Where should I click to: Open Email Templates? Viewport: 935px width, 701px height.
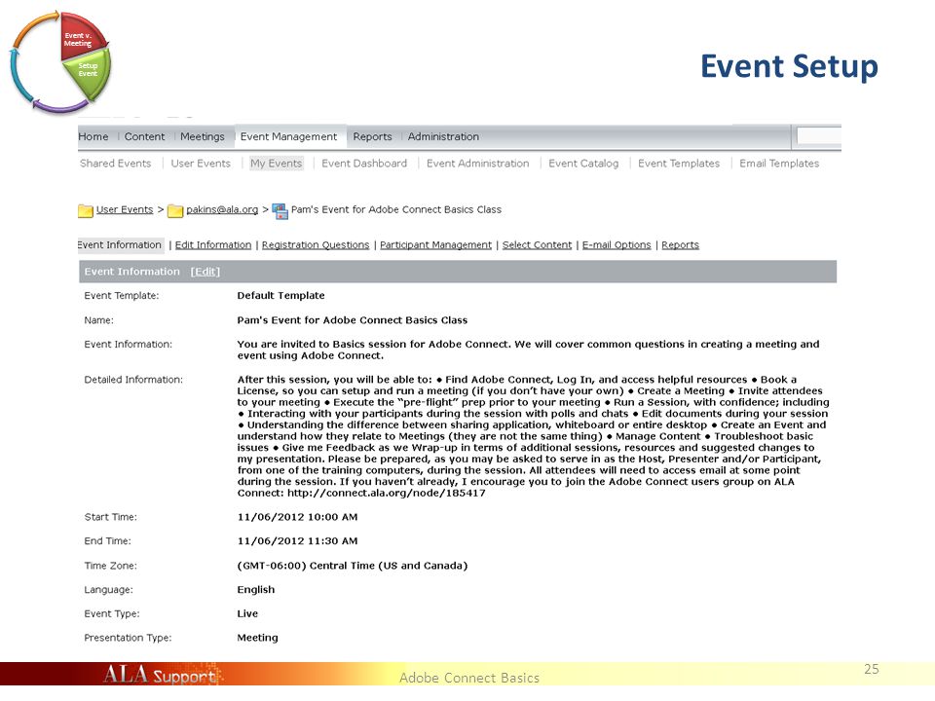click(x=779, y=164)
